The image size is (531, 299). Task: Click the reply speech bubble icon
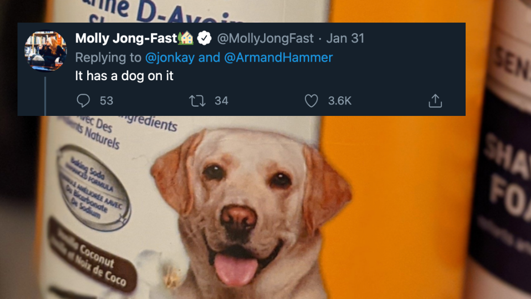click(x=83, y=101)
